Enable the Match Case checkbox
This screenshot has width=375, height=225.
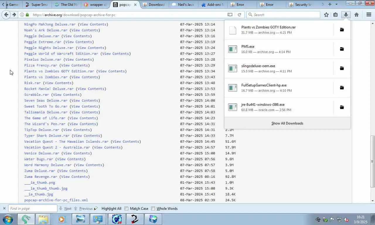[126, 209]
